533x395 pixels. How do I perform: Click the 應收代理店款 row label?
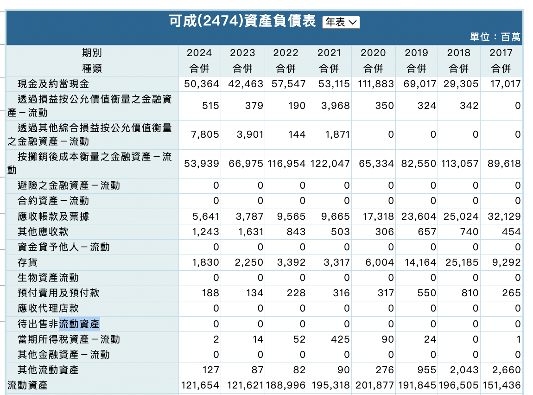(48, 308)
